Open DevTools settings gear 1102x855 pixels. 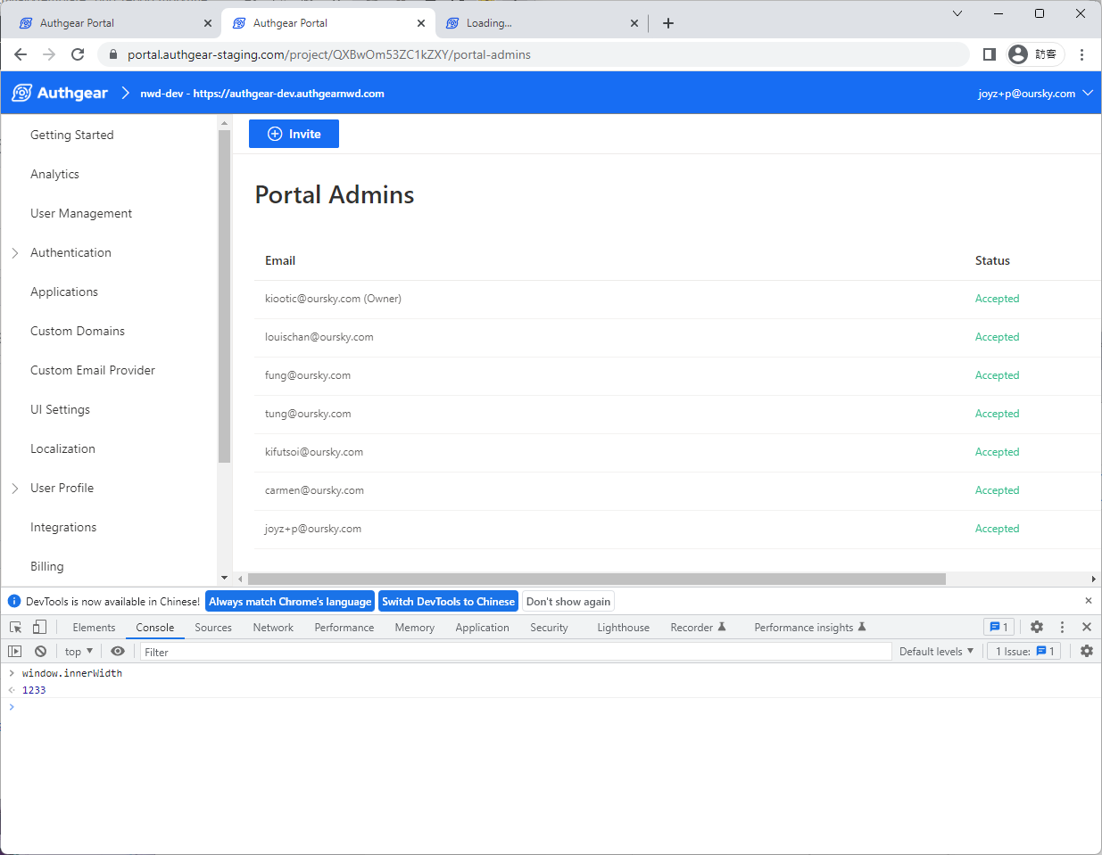pyautogui.click(x=1037, y=627)
